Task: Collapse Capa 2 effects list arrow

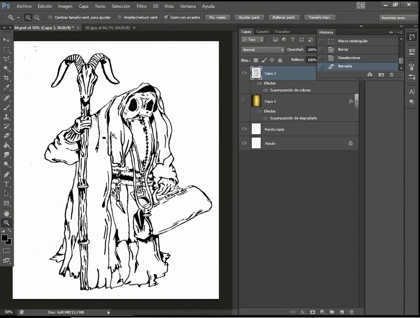Action: [x=356, y=101]
